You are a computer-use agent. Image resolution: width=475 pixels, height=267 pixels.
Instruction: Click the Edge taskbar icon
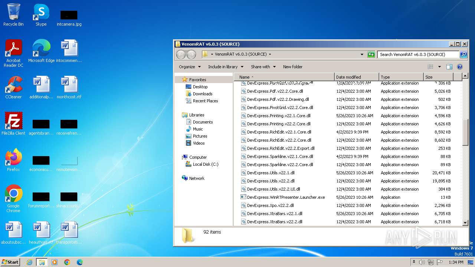(79, 262)
